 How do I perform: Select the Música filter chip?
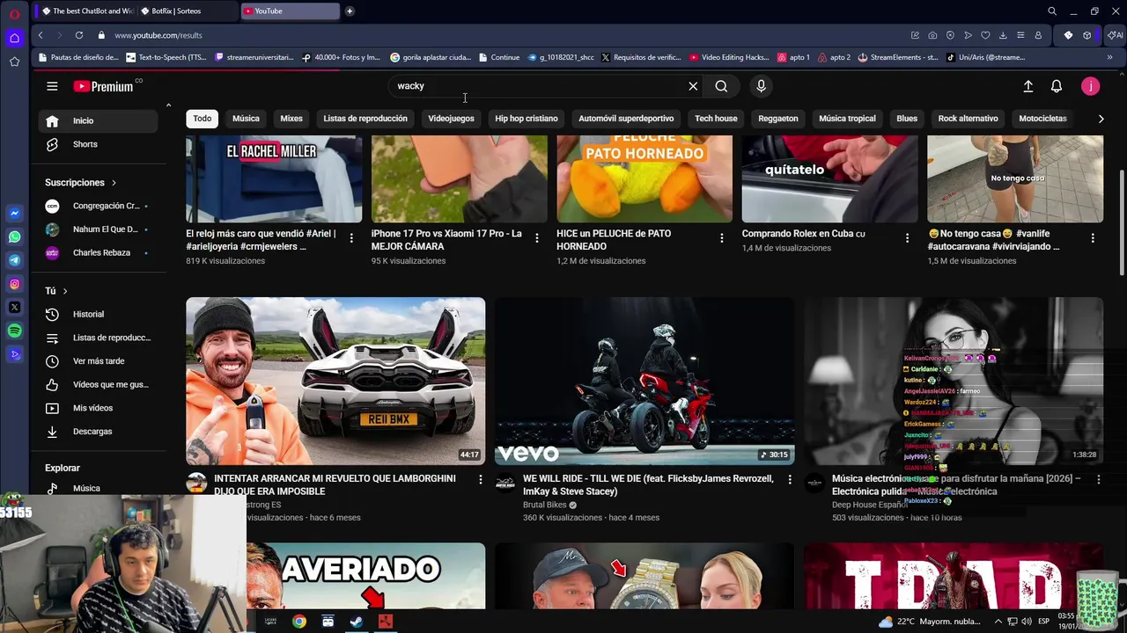coord(246,119)
